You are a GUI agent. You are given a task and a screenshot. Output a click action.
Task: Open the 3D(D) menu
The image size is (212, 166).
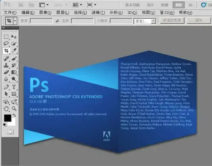click(132, 13)
